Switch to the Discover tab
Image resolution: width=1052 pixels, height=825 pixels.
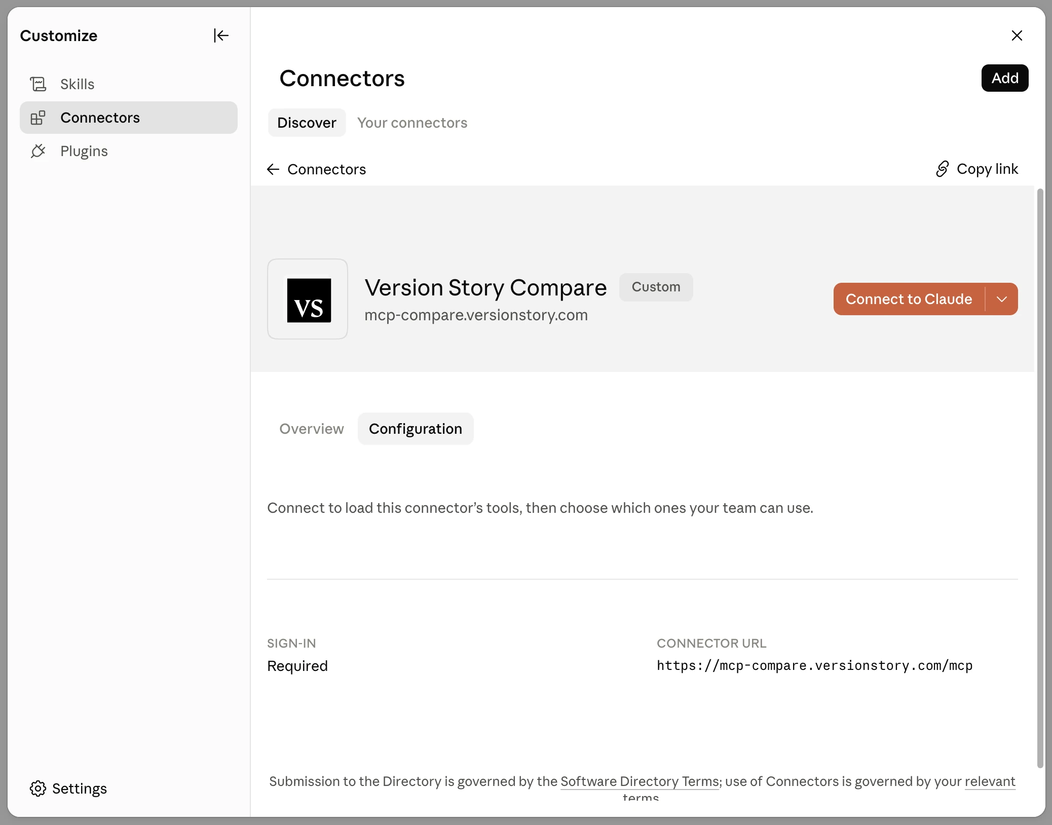[307, 123]
